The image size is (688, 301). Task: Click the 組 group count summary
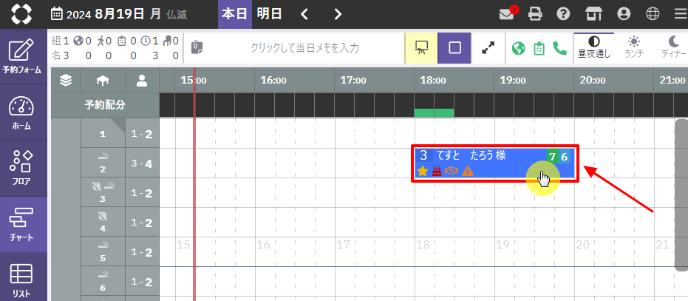click(61, 41)
